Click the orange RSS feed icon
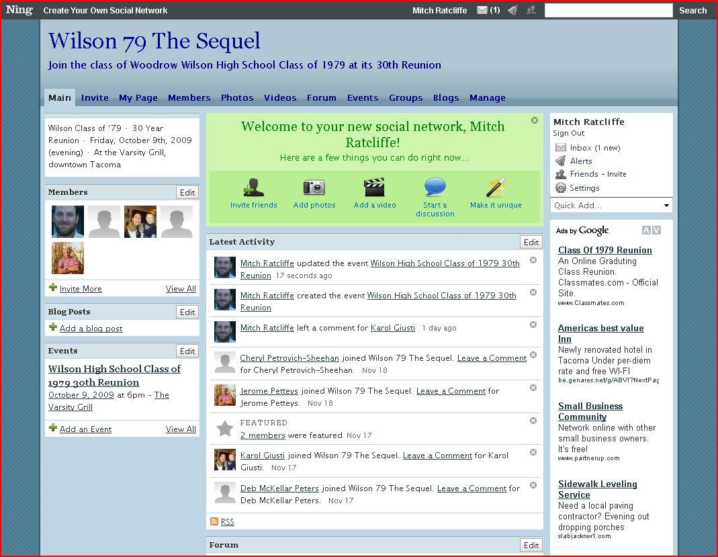 tap(214, 521)
